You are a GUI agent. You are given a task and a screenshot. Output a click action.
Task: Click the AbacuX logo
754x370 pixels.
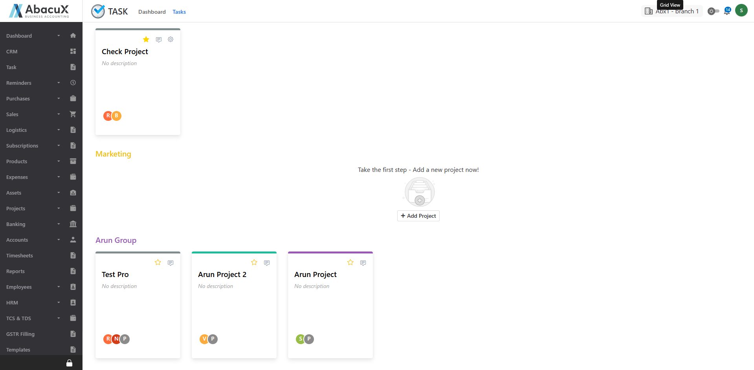coord(39,11)
